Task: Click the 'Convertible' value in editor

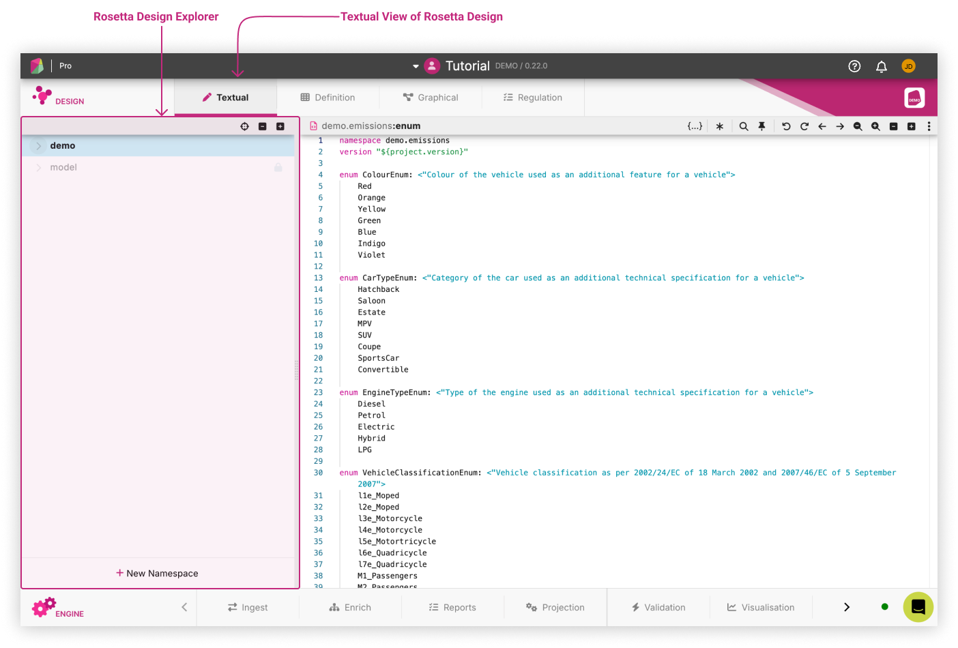Action: click(x=383, y=370)
